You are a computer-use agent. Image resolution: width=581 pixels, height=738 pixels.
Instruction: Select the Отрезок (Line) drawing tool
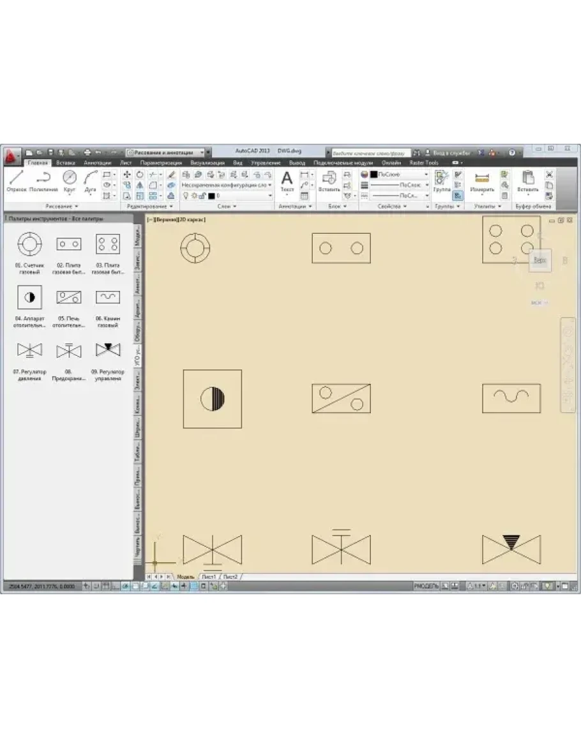point(16,180)
